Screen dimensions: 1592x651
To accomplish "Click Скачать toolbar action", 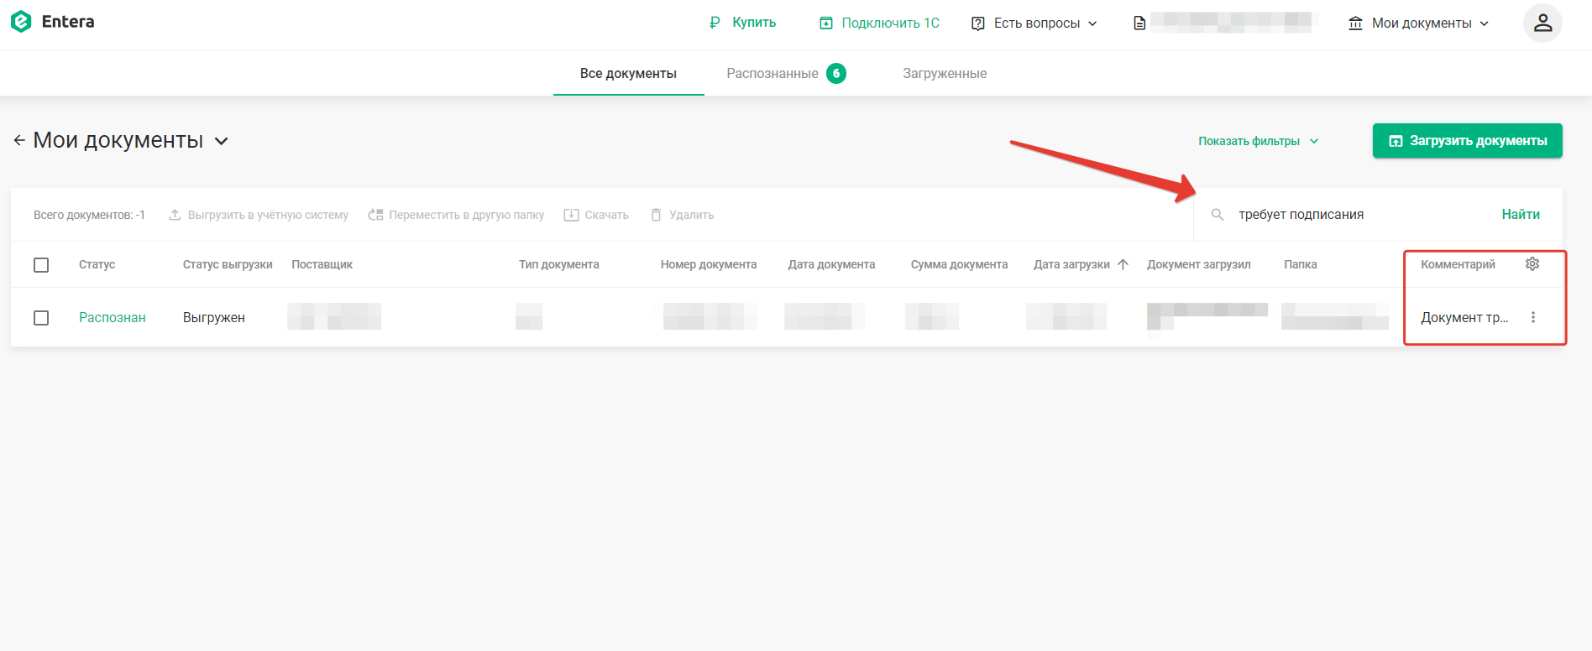I will (x=596, y=215).
